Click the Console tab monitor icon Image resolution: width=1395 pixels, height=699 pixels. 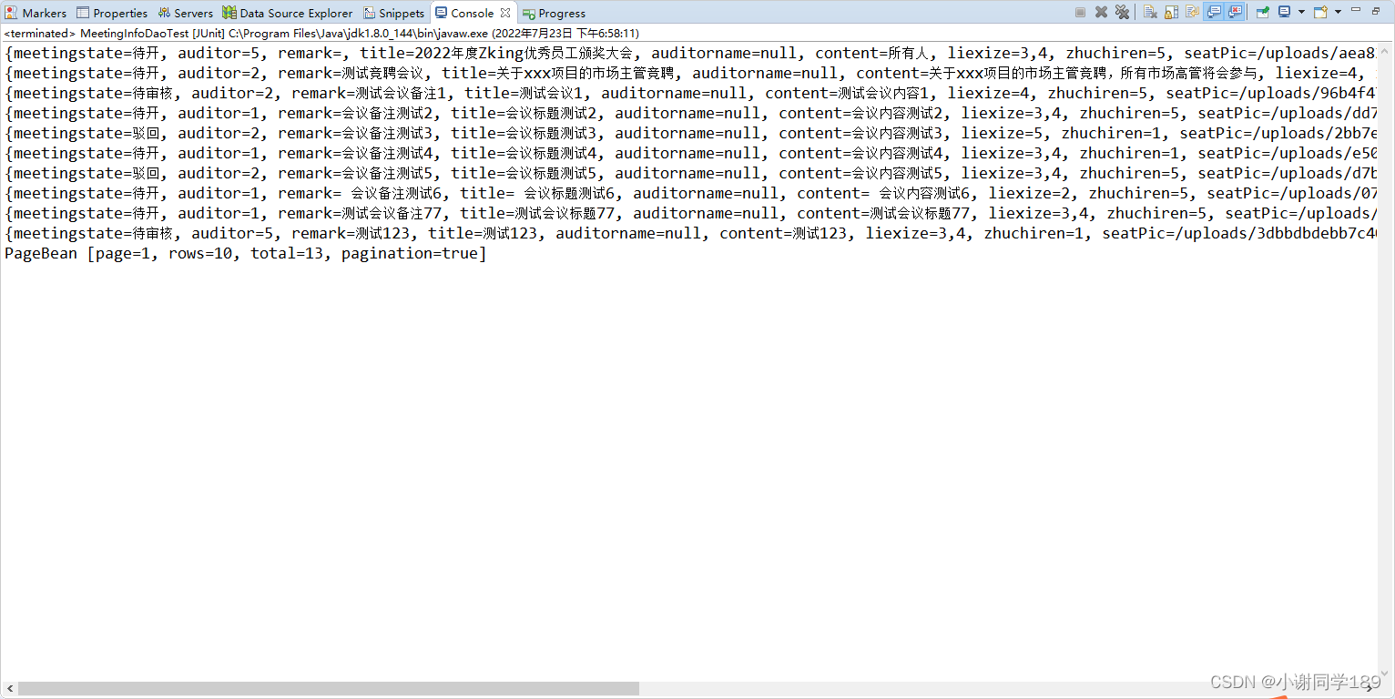point(441,13)
